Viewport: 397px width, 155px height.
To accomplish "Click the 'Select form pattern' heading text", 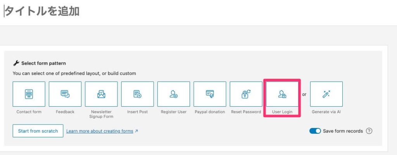I will pos(43,63).
